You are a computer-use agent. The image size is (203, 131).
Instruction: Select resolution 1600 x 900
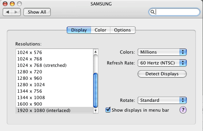click(54, 104)
